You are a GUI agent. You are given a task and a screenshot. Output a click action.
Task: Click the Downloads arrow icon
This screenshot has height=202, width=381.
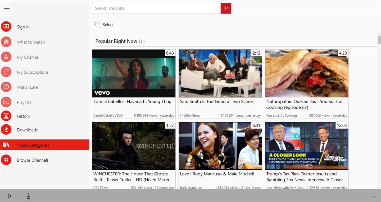point(6,130)
